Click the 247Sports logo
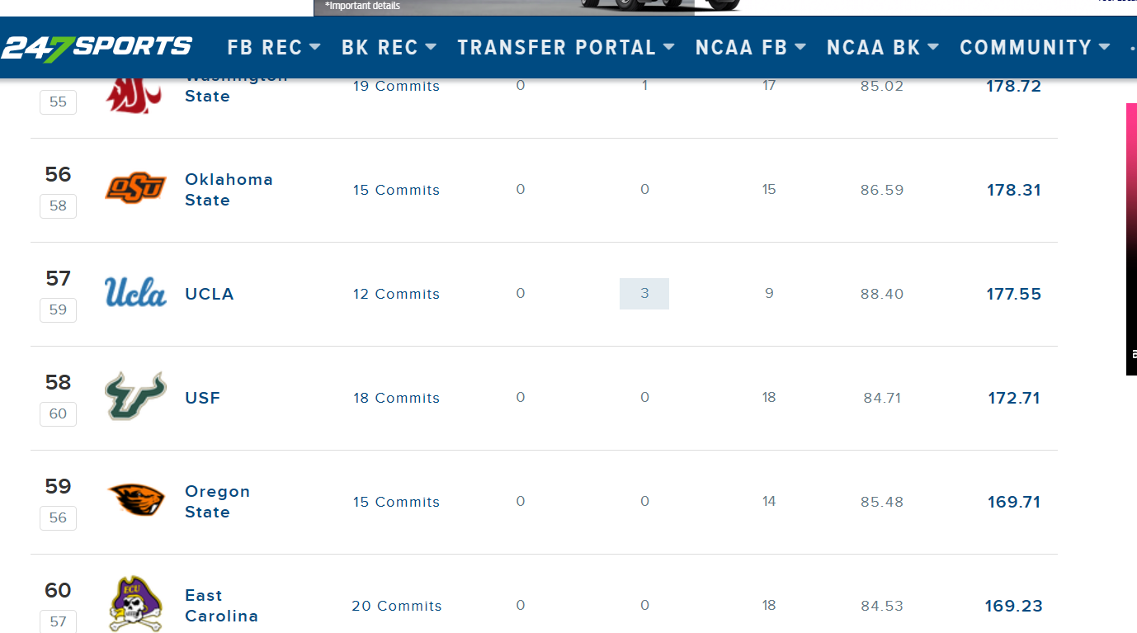Image resolution: width=1137 pixels, height=633 pixels. tap(97, 47)
